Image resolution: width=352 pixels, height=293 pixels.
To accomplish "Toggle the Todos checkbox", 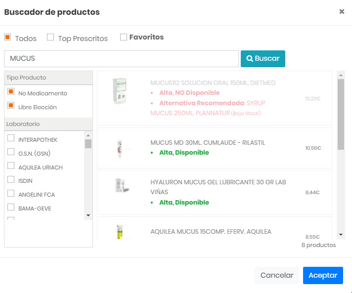I will click(x=7, y=37).
